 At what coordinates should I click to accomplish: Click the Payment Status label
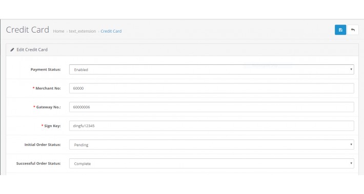(46, 69)
